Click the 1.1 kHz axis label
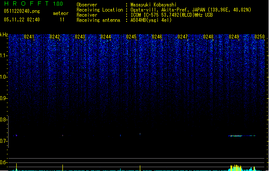Screen dimensions: 269x171 click(x=3, y=56)
